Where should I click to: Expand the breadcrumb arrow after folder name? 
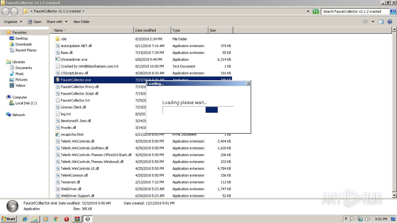pos(83,11)
